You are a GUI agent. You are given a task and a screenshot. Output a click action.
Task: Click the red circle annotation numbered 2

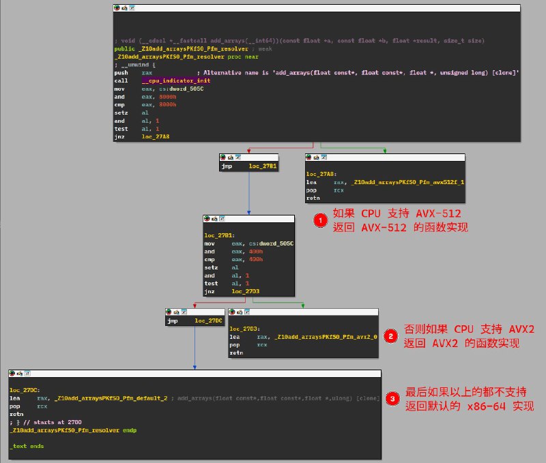coord(390,335)
